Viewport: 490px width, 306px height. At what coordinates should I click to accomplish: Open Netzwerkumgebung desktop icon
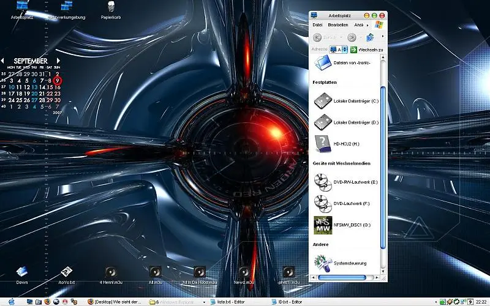pos(66,7)
